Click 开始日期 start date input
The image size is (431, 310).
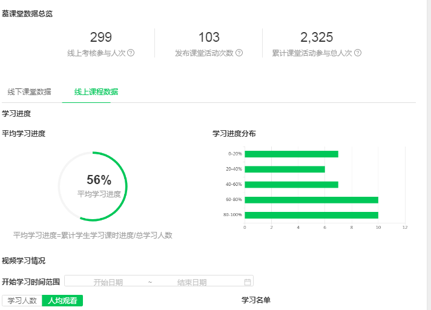(x=108, y=282)
